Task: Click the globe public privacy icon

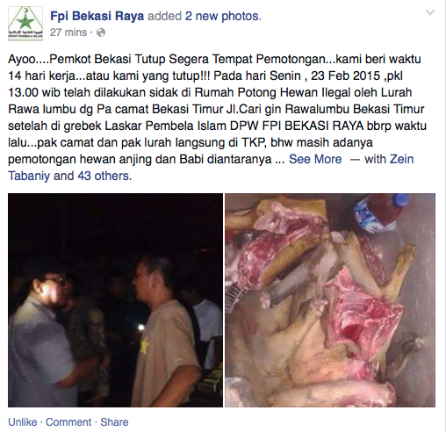Action: pos(101,32)
